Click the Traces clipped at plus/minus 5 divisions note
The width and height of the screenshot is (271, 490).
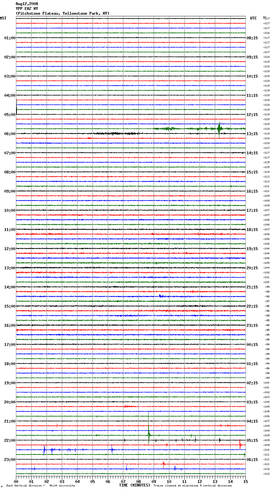(x=193, y=486)
